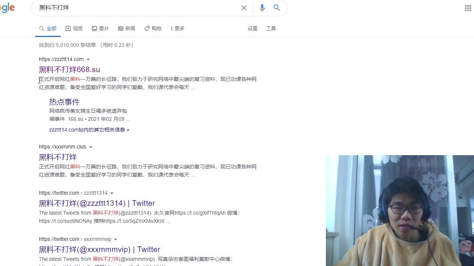Start voice search with microphone icon
Screen dimensions: 474x266
[x=262, y=8]
